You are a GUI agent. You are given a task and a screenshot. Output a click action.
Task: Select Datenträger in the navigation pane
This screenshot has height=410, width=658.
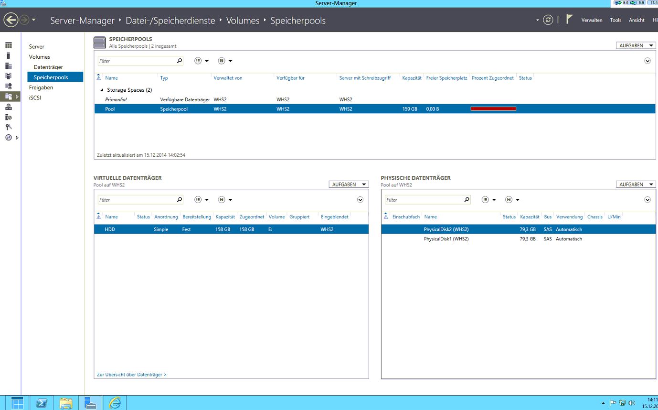pos(48,67)
